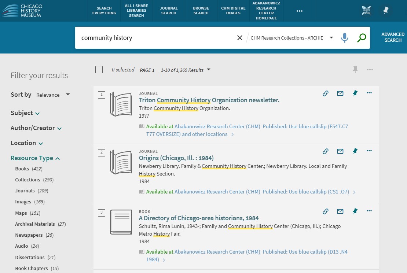
Task: Open the 1-10 of 1,369 Results dropdown
Action: click(x=186, y=70)
